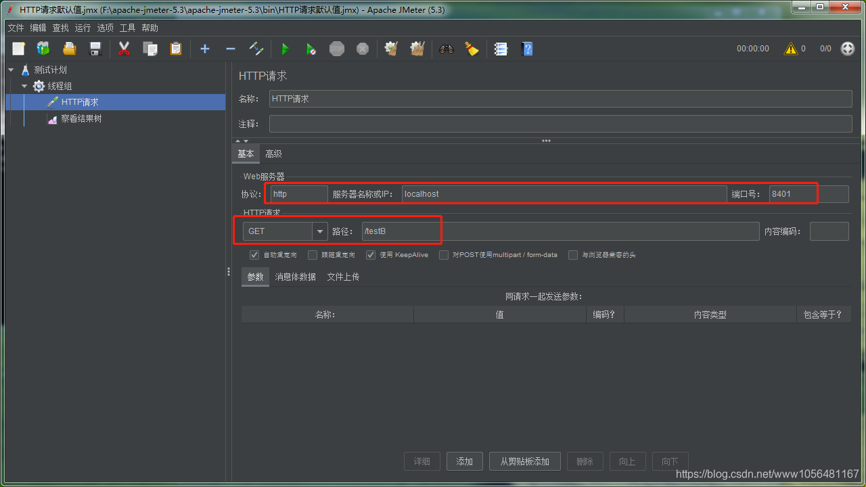The height and width of the screenshot is (487, 866).
Task: Switch to the 高级 tab
Action: (273, 154)
